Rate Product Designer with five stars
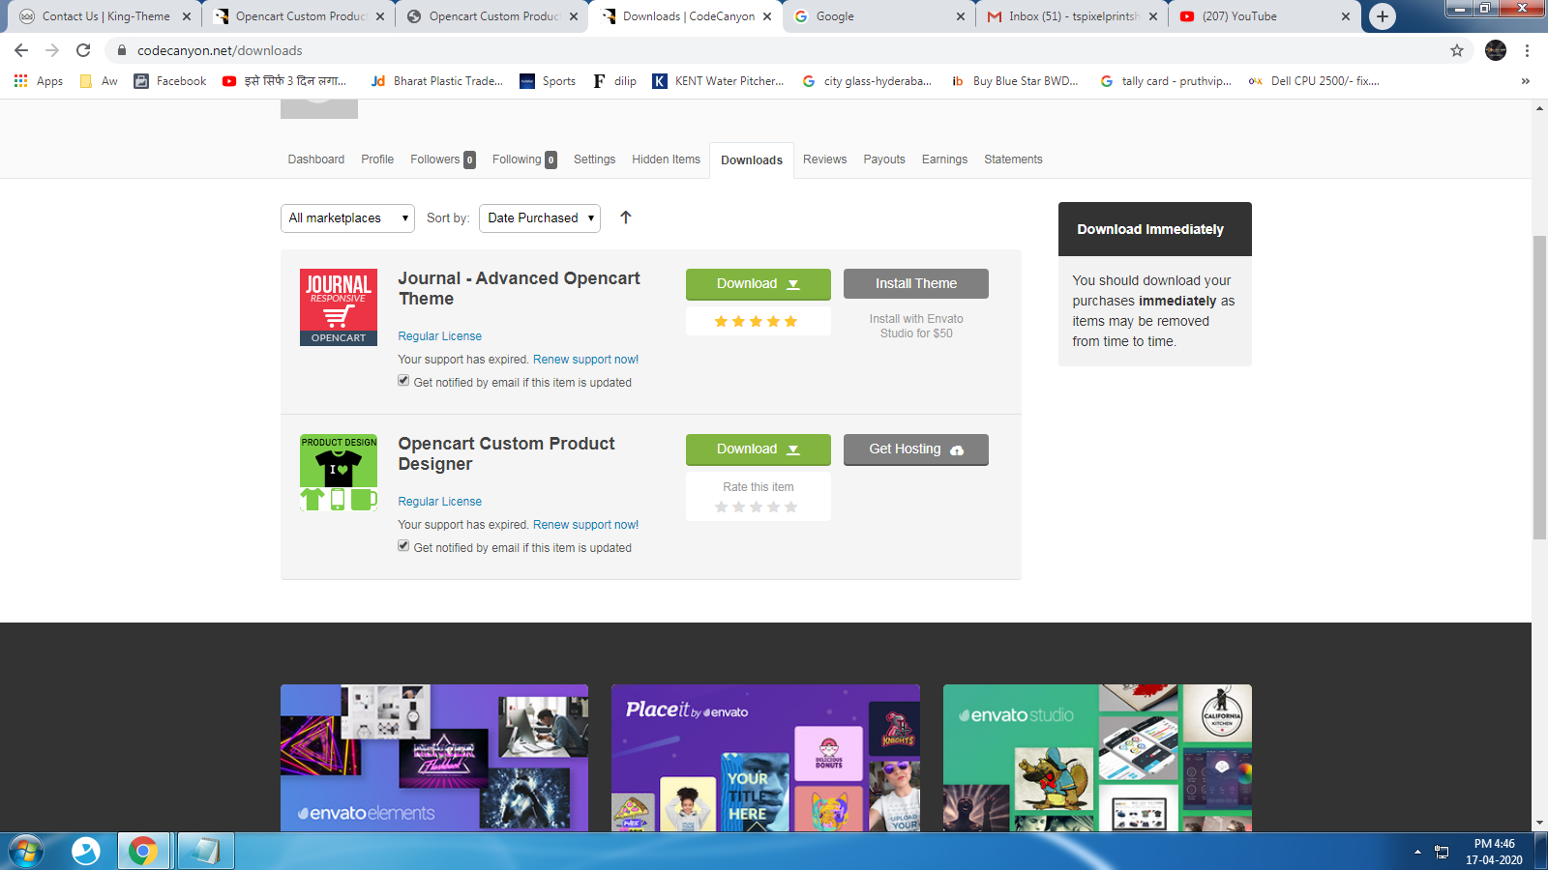The image size is (1548, 870). pos(790,507)
